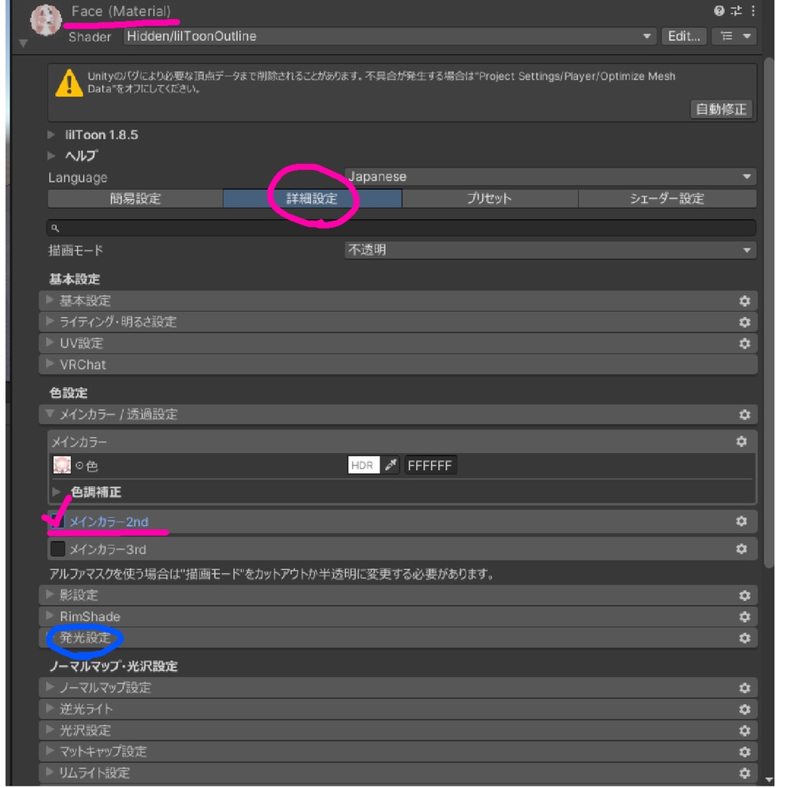Expand the ノーマルマップ設定 section

pos(398,688)
